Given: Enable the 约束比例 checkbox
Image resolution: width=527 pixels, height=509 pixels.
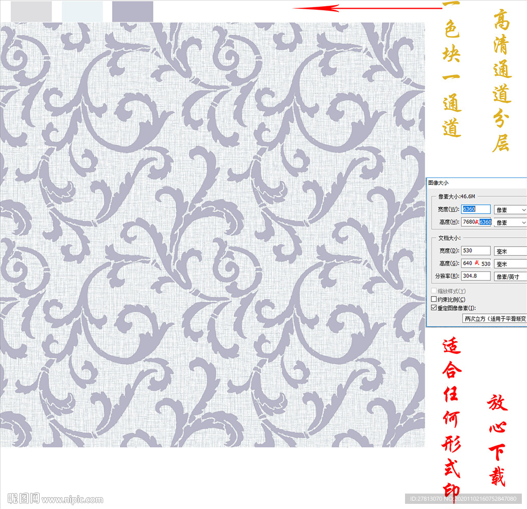Looking at the screenshot, I should click(434, 299).
